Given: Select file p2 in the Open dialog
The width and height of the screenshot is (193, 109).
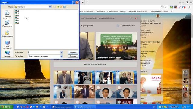Looking at the screenshot, I should [17, 13].
